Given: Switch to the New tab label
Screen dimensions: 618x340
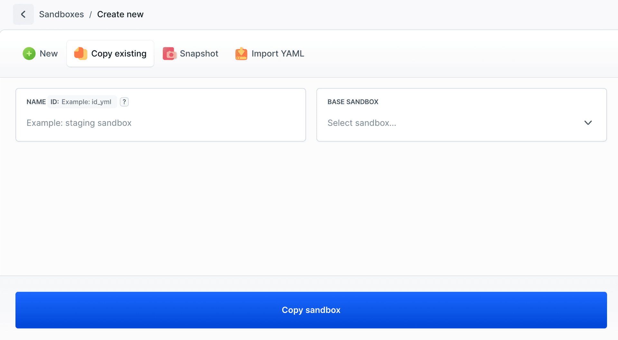Looking at the screenshot, I should 49,53.
